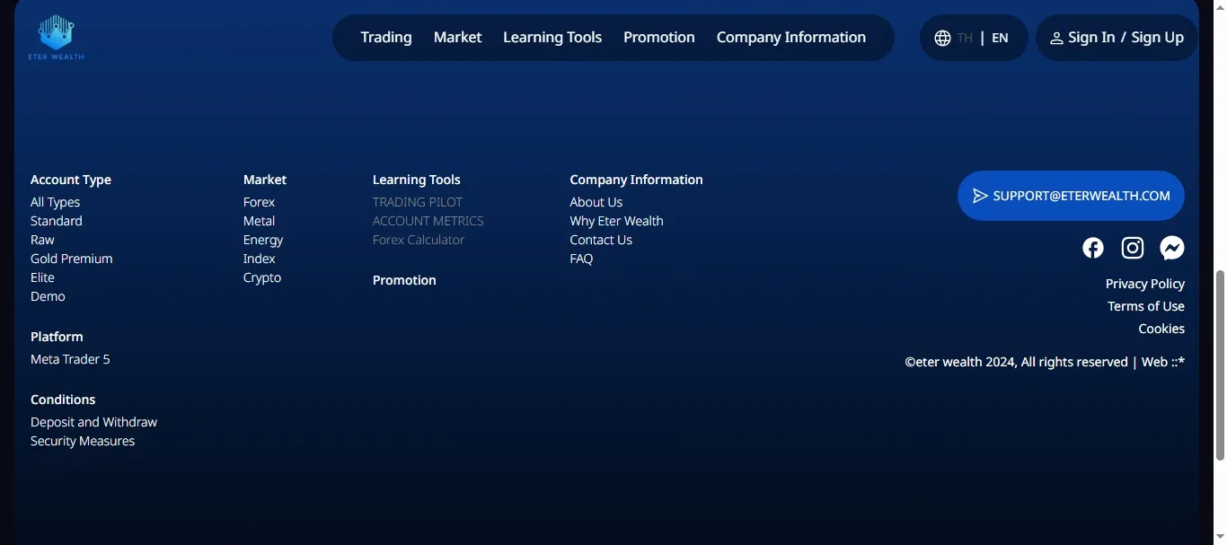Click the footer Learning Tools heading

[x=417, y=180]
